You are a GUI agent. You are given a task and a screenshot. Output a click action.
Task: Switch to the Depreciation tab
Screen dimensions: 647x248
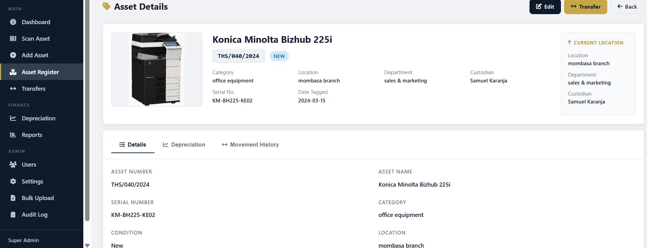point(184,145)
